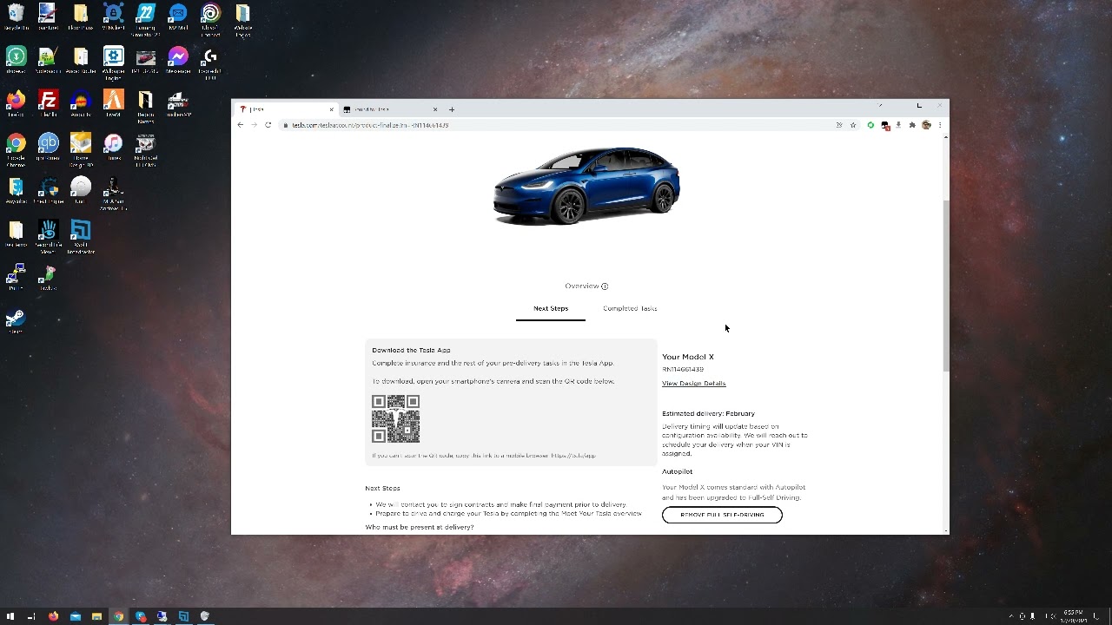The width and height of the screenshot is (1112, 625).
Task: Open the Messenger desktop icon
Action: click(178, 61)
